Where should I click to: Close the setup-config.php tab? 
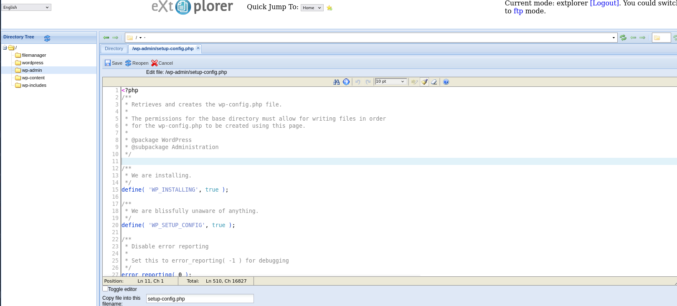198,48
